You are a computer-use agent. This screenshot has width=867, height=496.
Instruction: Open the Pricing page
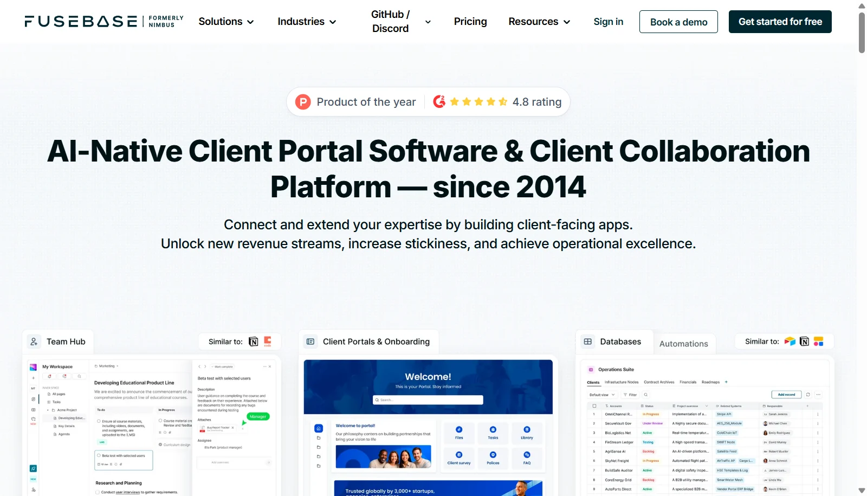coord(470,22)
